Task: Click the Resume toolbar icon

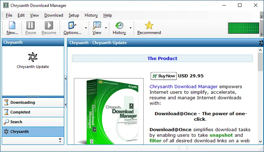Action: coord(49,25)
